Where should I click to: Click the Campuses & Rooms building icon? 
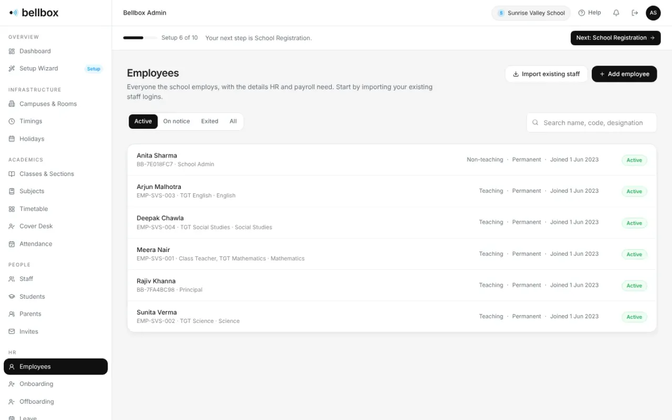pyautogui.click(x=12, y=104)
